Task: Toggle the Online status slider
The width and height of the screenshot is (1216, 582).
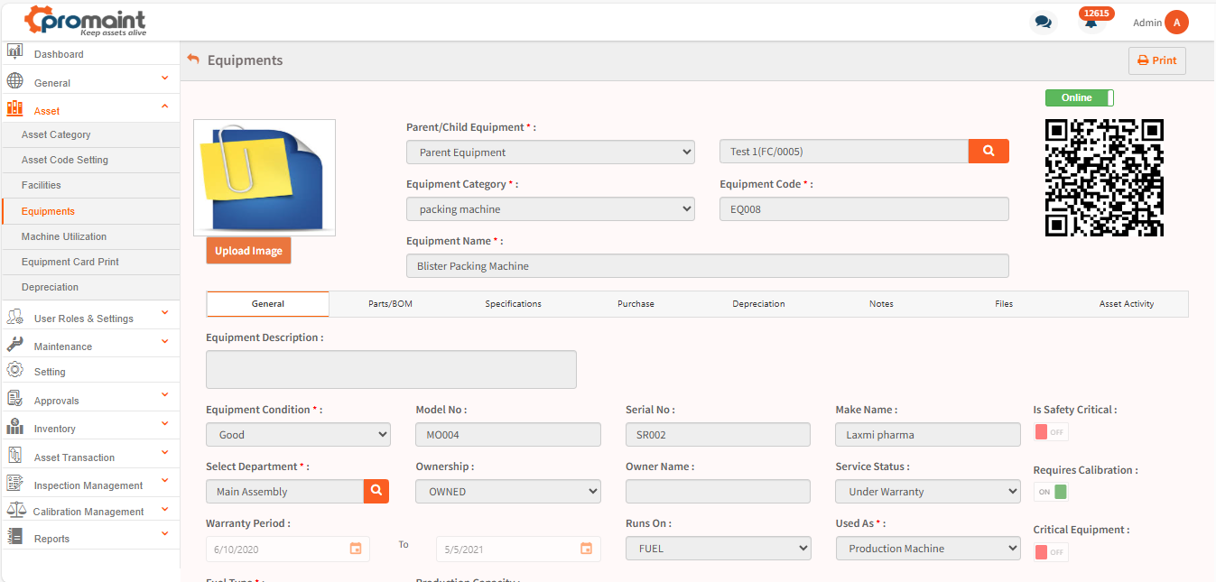Action: 1079,97
